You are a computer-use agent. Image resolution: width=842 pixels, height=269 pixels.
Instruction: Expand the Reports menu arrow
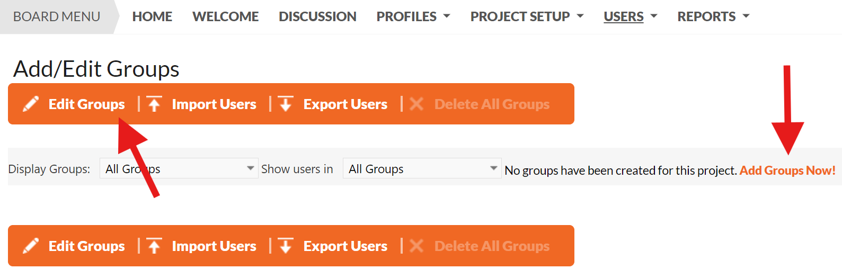746,16
